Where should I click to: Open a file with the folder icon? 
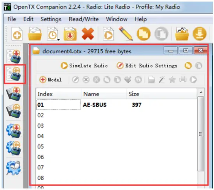pos(35,34)
